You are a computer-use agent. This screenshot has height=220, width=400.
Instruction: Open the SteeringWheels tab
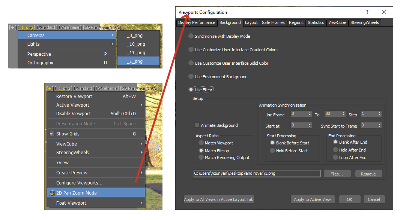click(x=365, y=22)
